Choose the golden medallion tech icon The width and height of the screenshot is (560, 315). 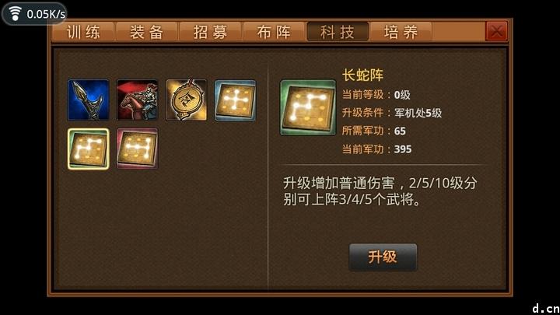[x=186, y=100]
